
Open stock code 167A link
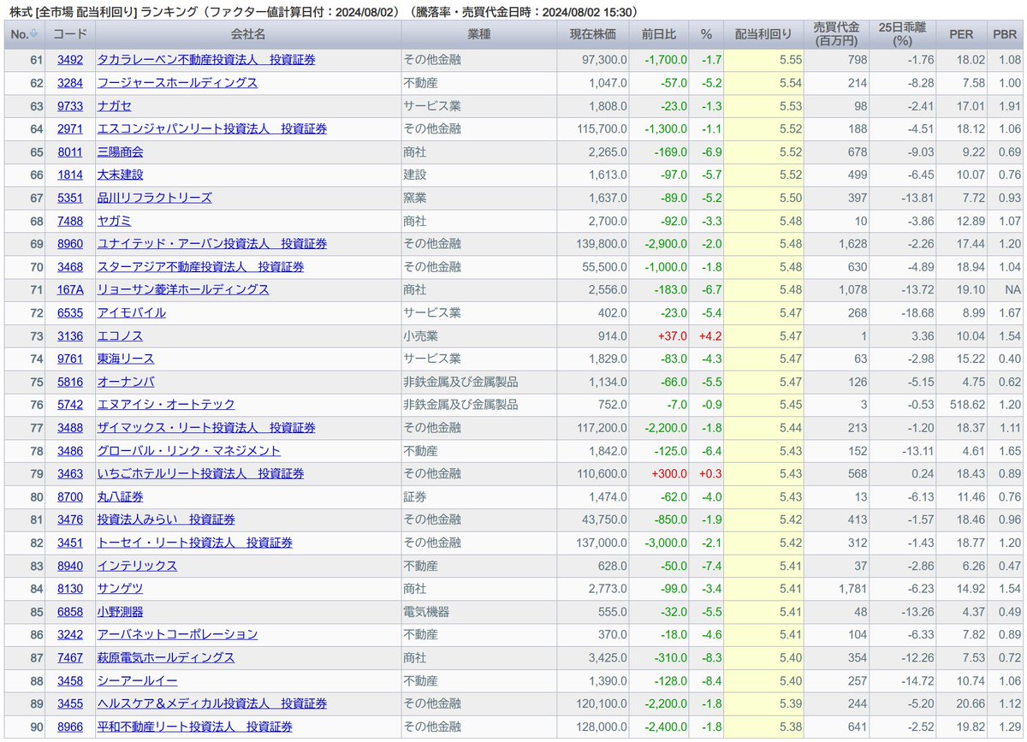[x=70, y=289]
